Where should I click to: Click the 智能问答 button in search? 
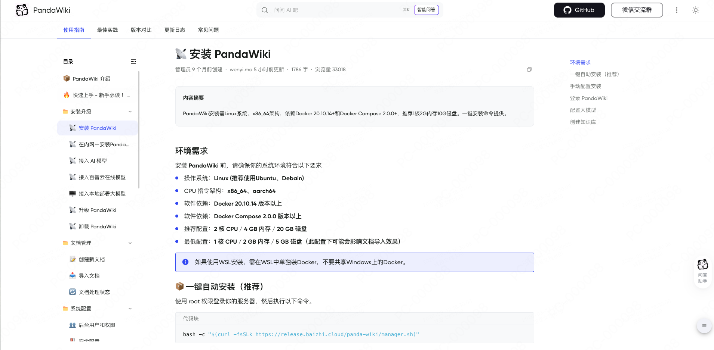coord(426,10)
